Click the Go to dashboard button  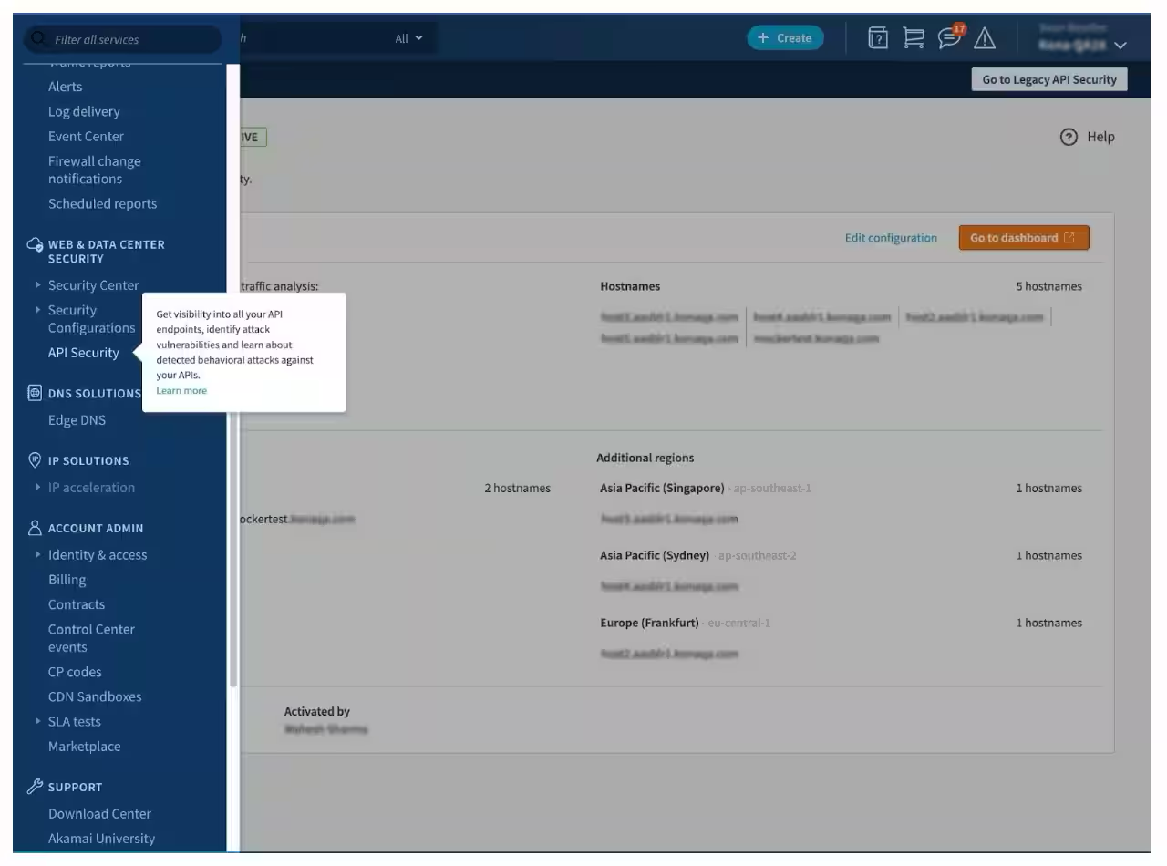[1023, 237]
